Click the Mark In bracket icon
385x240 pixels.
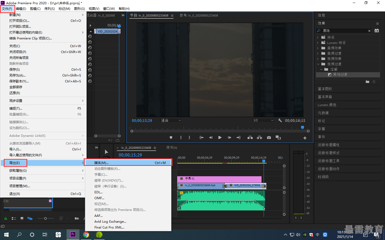pos(181,138)
